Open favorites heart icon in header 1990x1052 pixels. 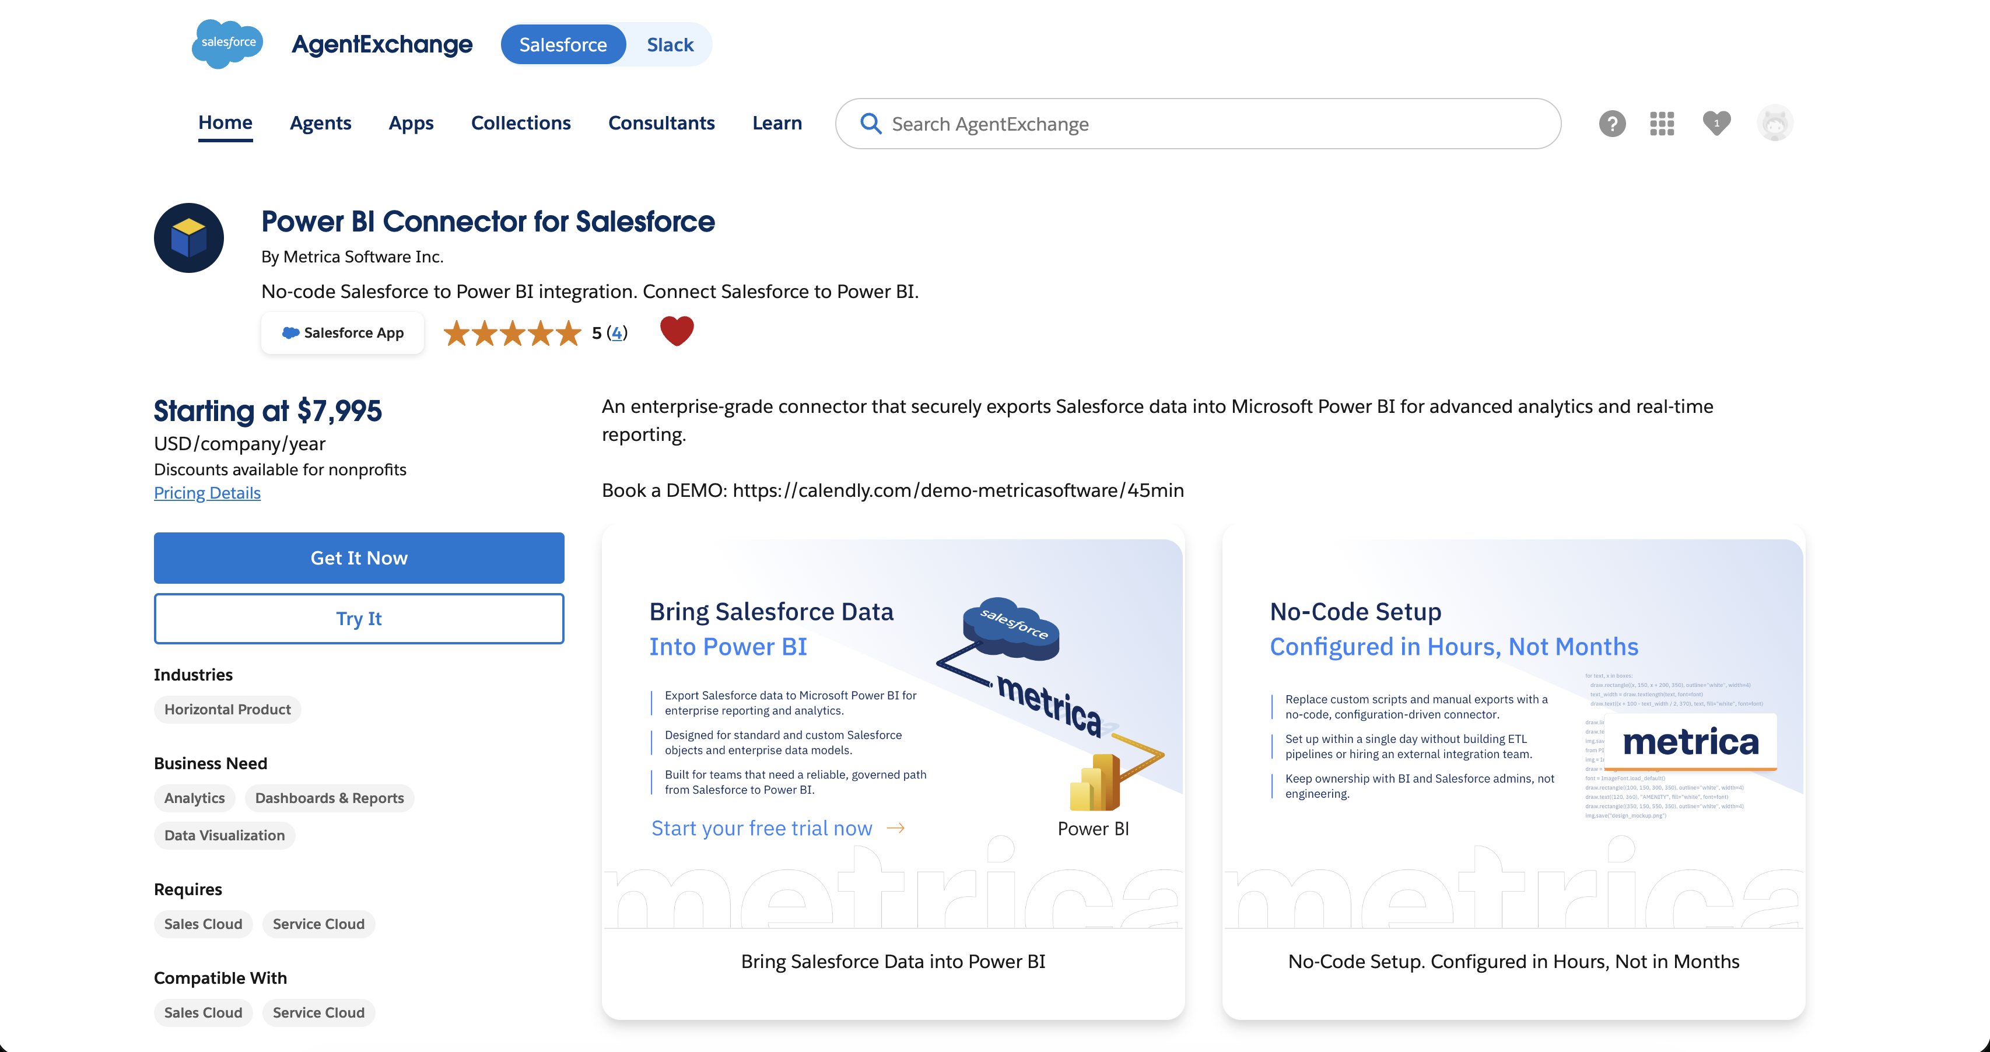[x=1716, y=123]
